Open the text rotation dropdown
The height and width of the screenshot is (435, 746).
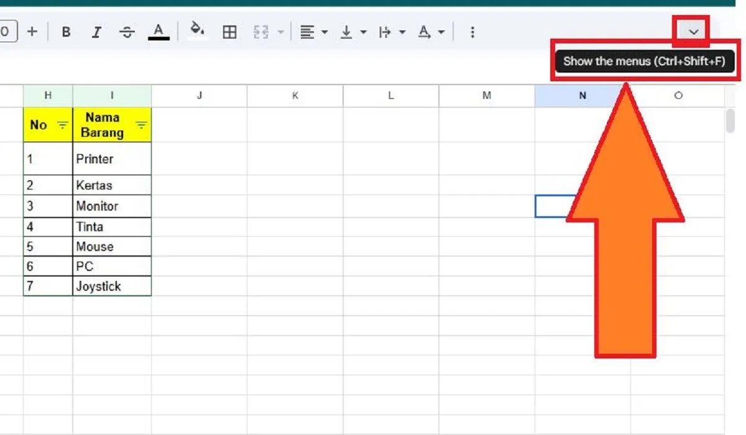tap(431, 32)
